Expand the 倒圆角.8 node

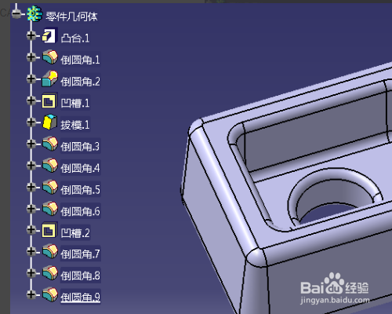coord(31,273)
